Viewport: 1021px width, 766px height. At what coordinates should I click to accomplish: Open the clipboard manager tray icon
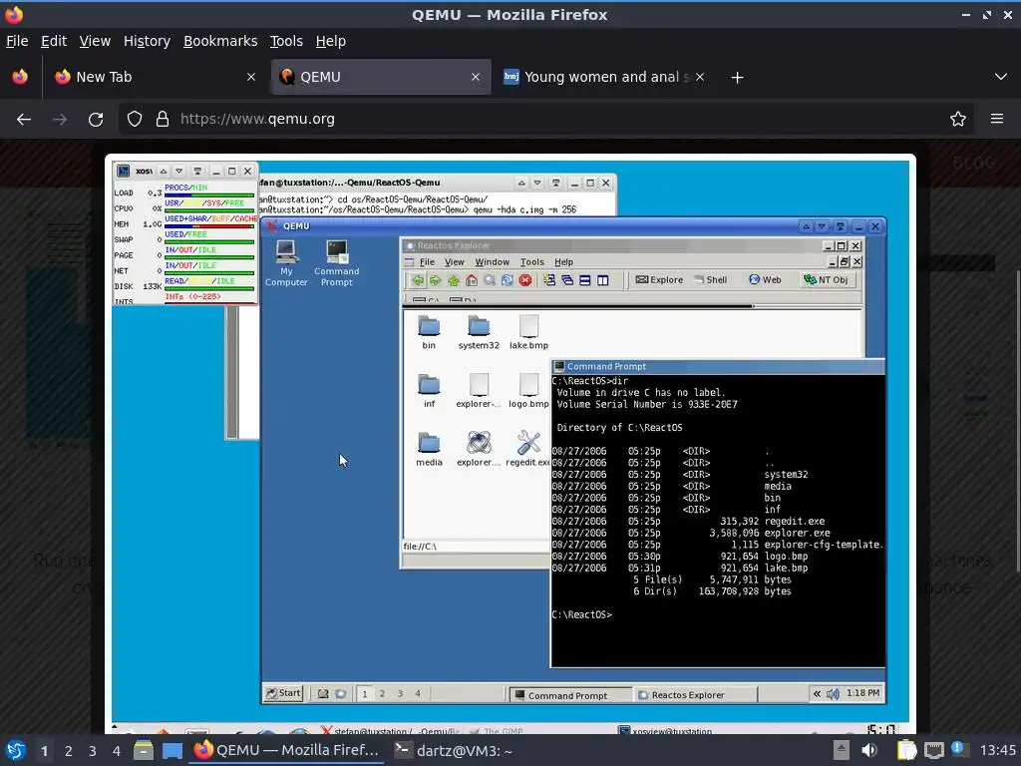(906, 750)
